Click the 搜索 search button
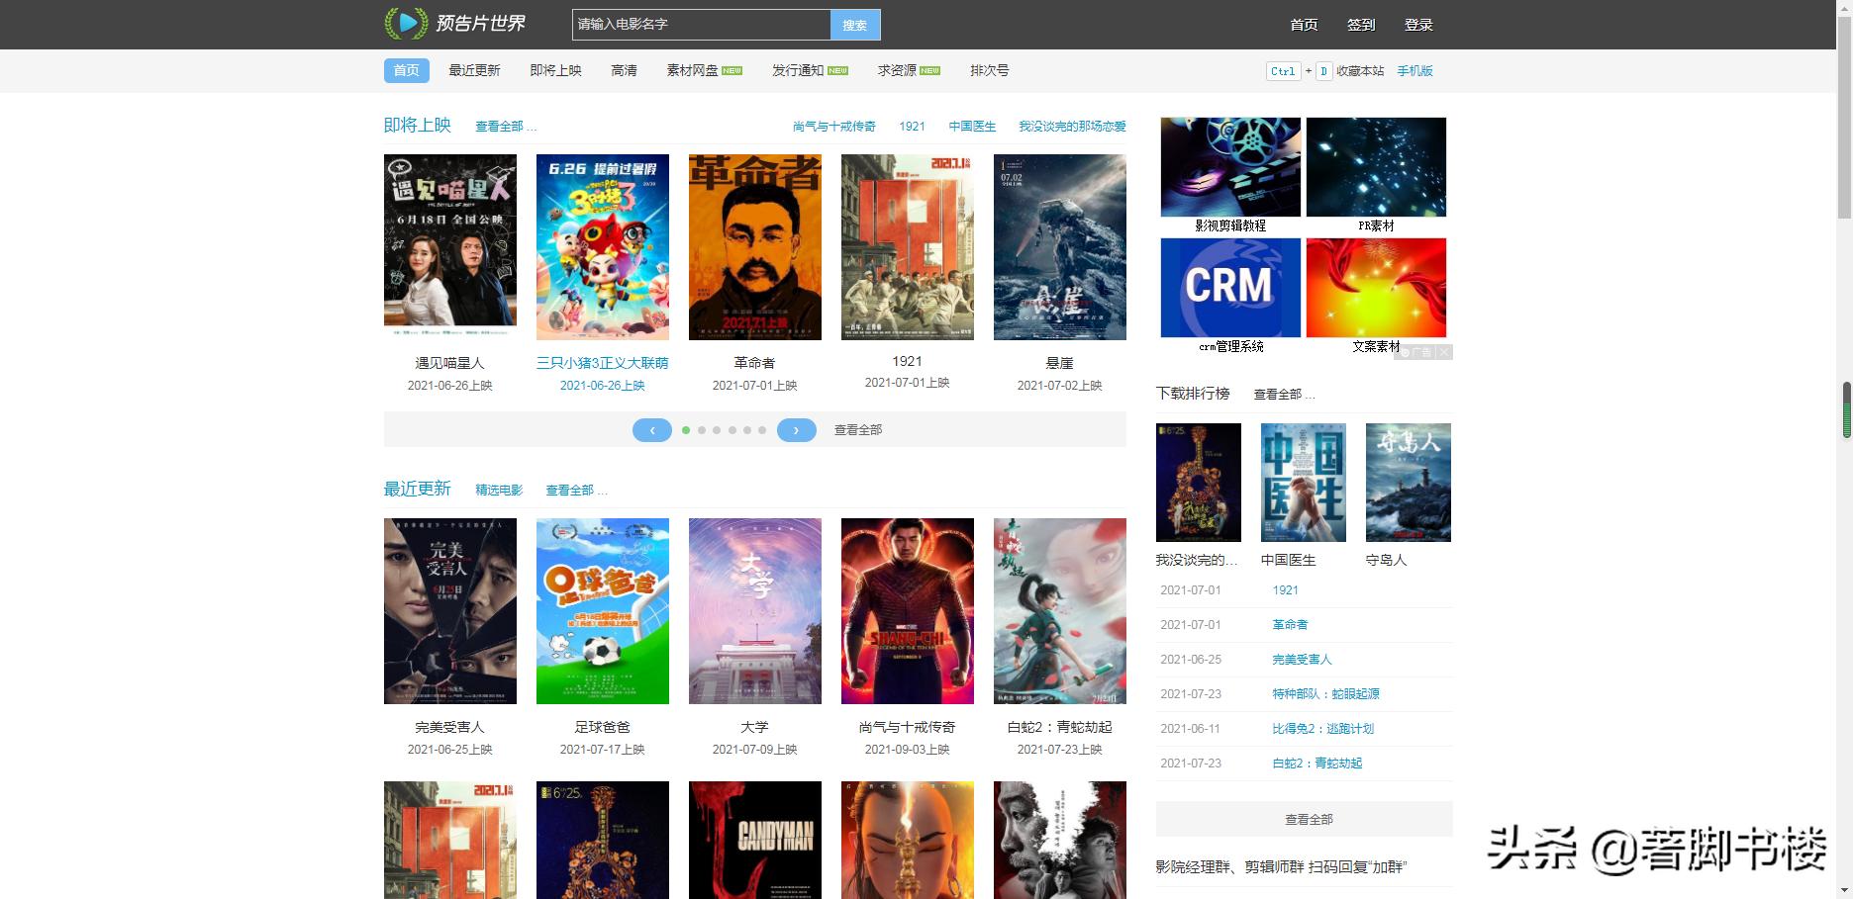The height and width of the screenshot is (899, 1853). [855, 24]
